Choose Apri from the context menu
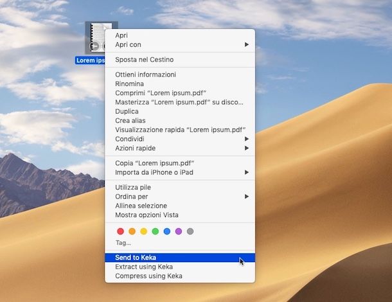This screenshot has height=302, width=392. [x=180, y=35]
